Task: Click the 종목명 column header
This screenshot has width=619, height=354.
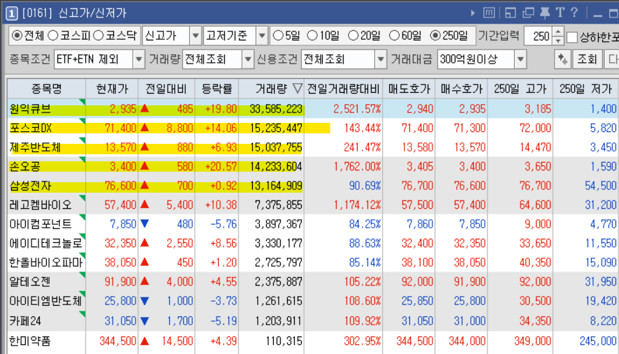Action: coord(47,89)
